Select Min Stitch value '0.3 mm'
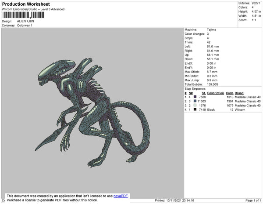Screen dimensions: 263x204 point(212,76)
